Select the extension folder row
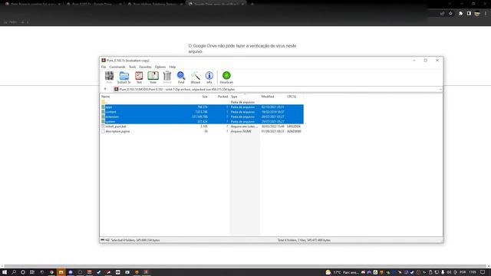This screenshot has height=276, width=491. [x=202, y=117]
